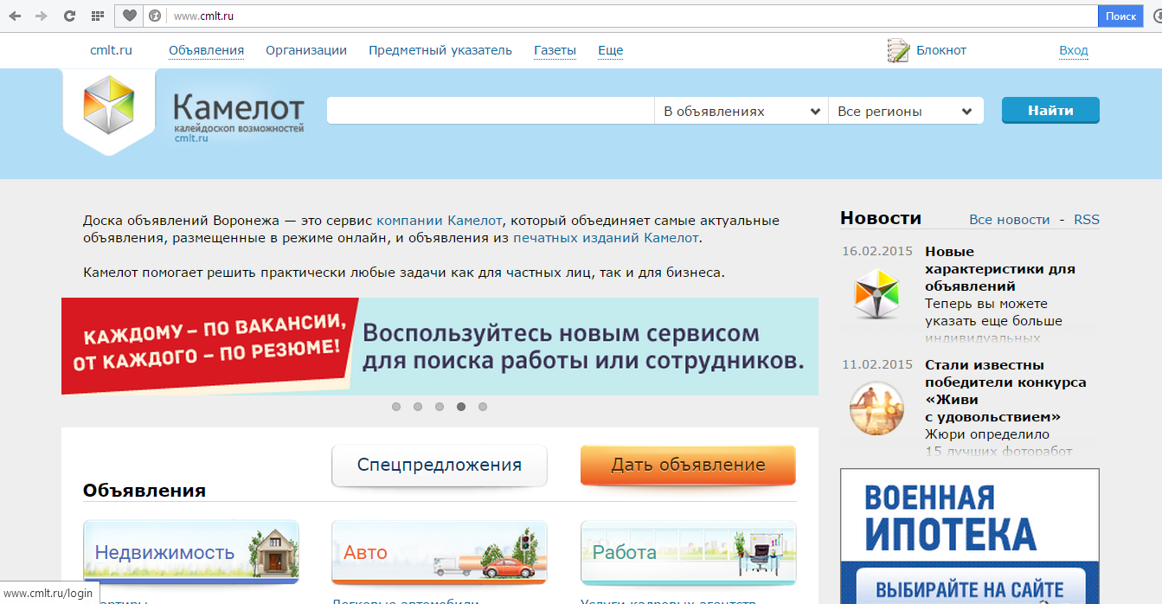Open the Блокнот notepad icon
Image resolution: width=1162 pixels, height=604 pixels.
pyautogui.click(x=898, y=50)
